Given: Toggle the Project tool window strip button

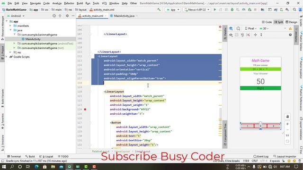Looking at the screenshot, I should click(x=2, y=53).
